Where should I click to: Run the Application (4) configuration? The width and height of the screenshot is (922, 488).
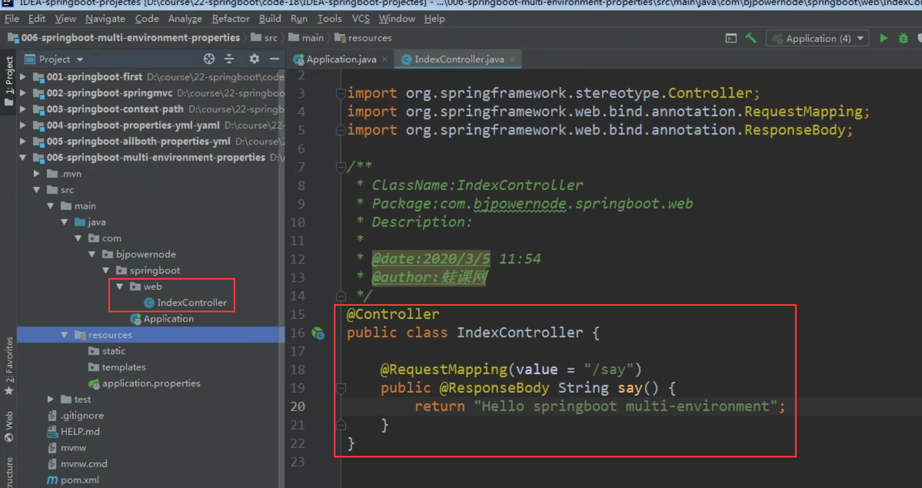[883, 38]
